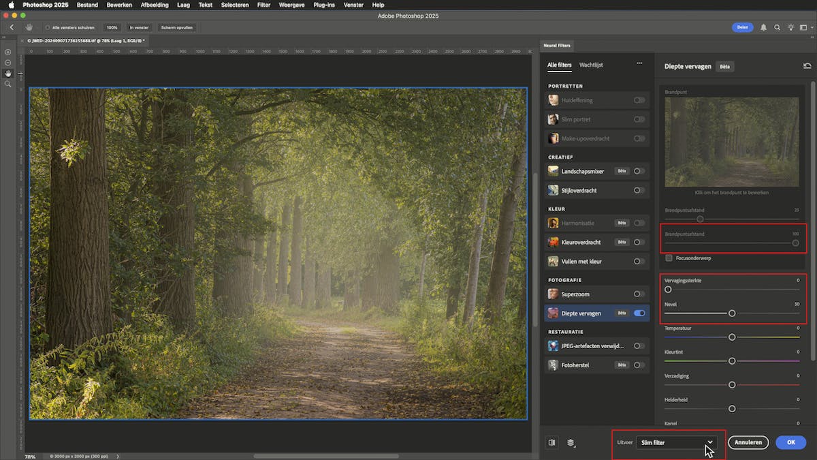The height and width of the screenshot is (460, 817).
Task: Click the In venster button
Action: click(x=140, y=27)
